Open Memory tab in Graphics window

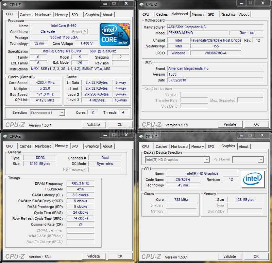(x=198, y=146)
